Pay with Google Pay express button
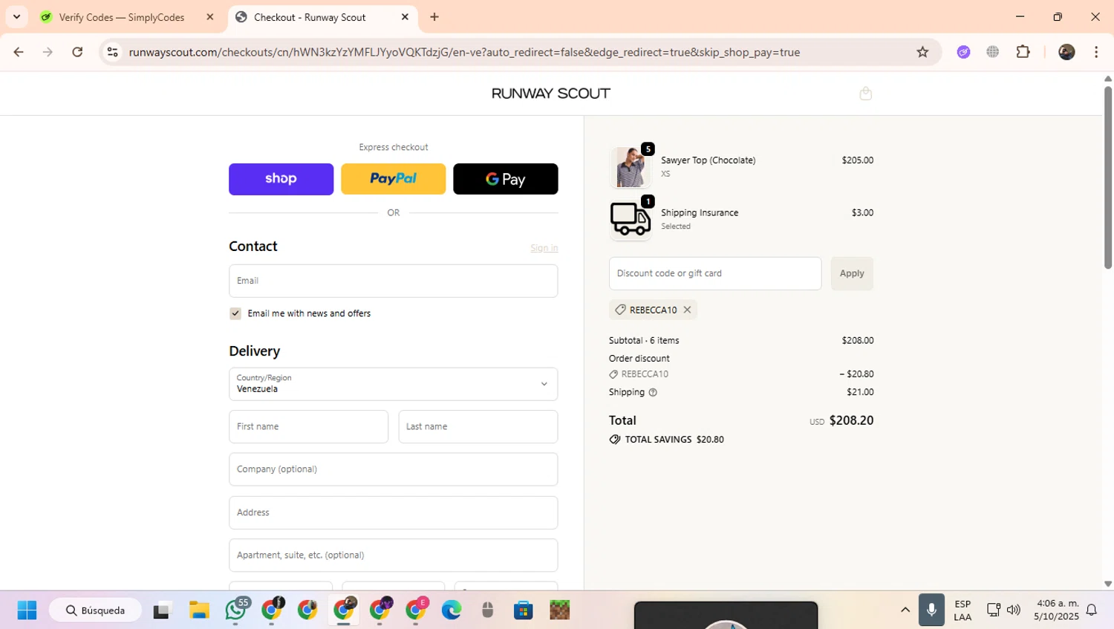 505,179
